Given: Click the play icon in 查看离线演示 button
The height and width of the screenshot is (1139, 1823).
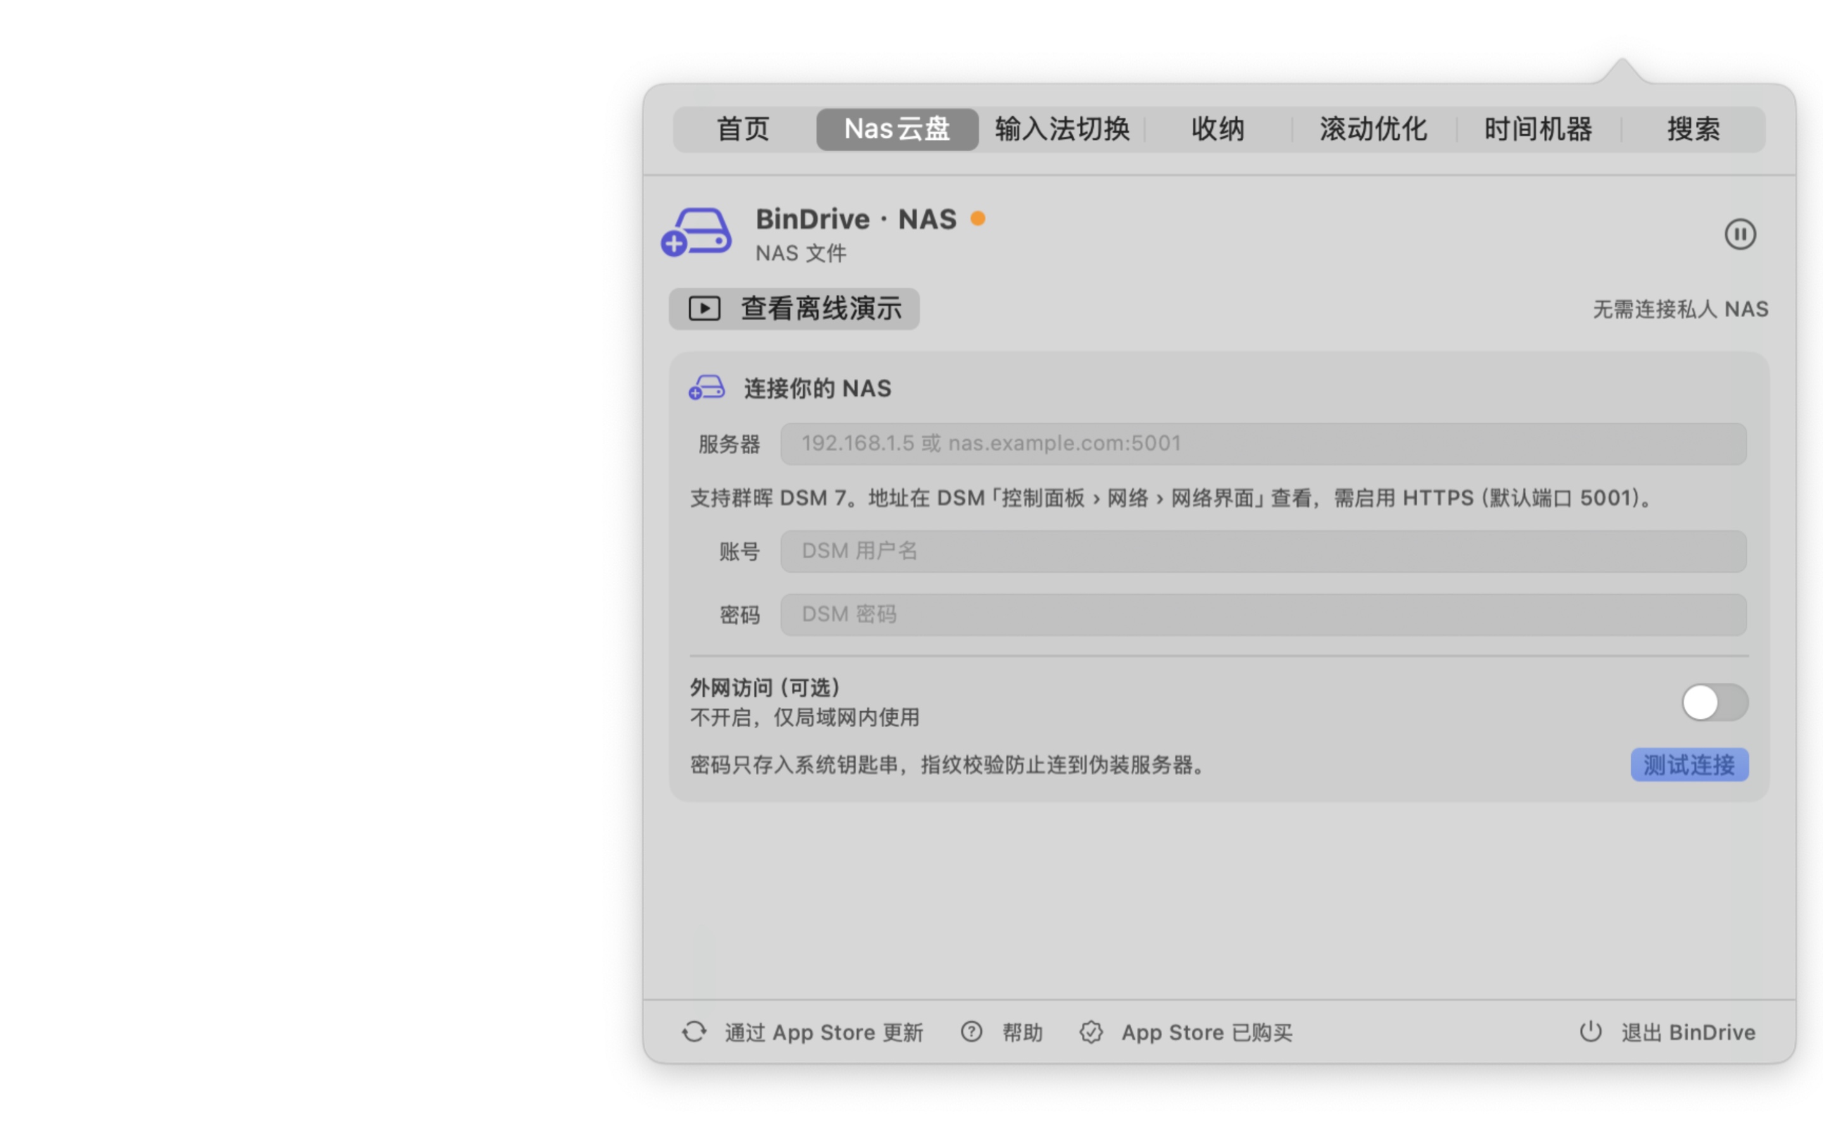Looking at the screenshot, I should click(x=705, y=309).
